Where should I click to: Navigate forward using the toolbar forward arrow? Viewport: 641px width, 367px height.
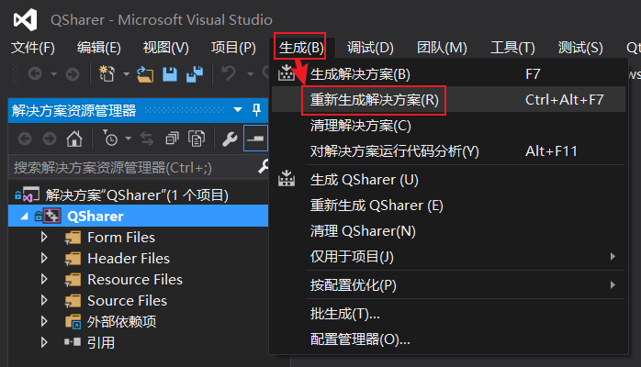73,74
